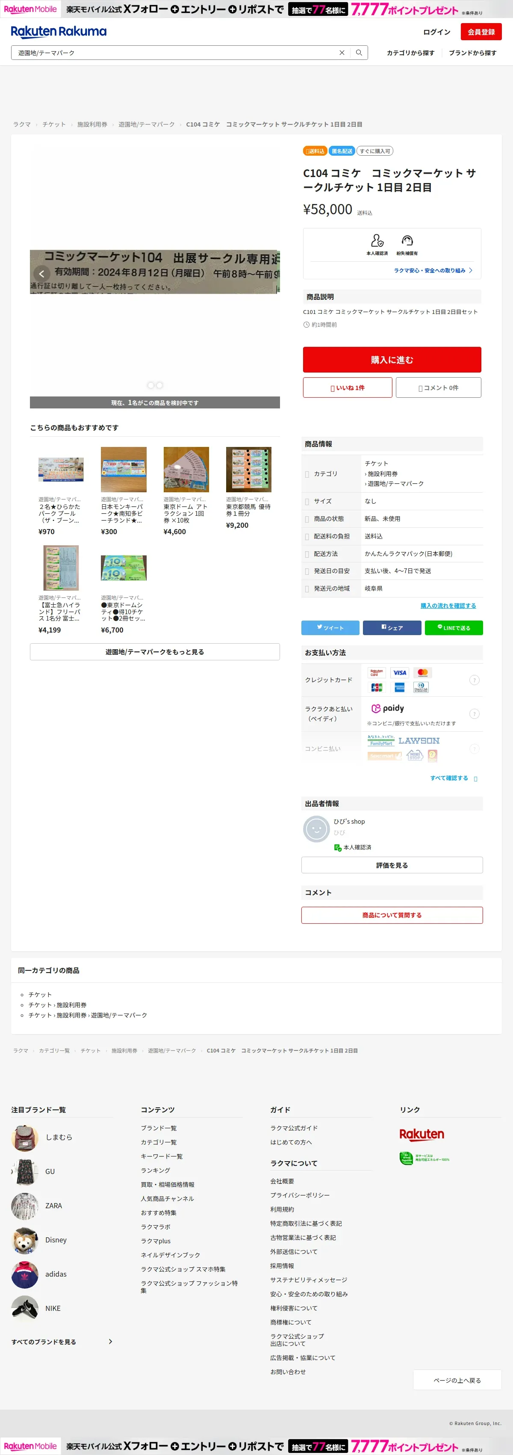
Task: Click コメント 0件 button
Action: [x=438, y=387]
